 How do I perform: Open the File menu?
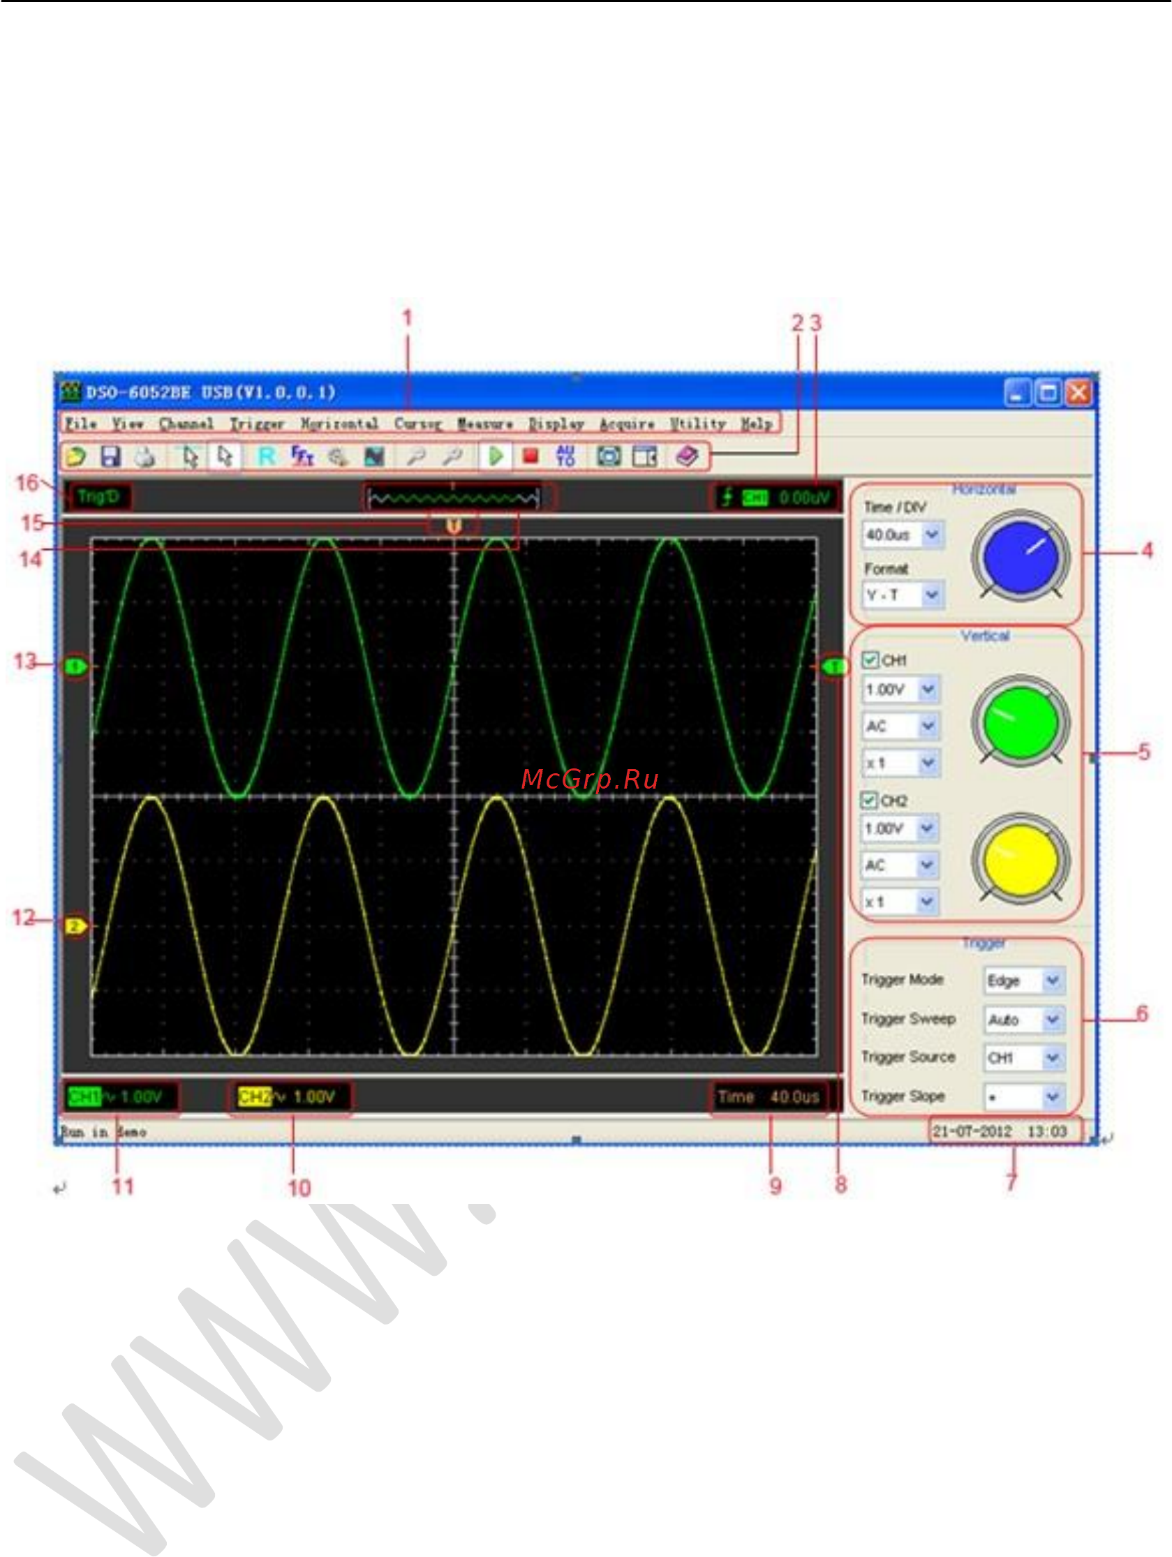(x=81, y=423)
